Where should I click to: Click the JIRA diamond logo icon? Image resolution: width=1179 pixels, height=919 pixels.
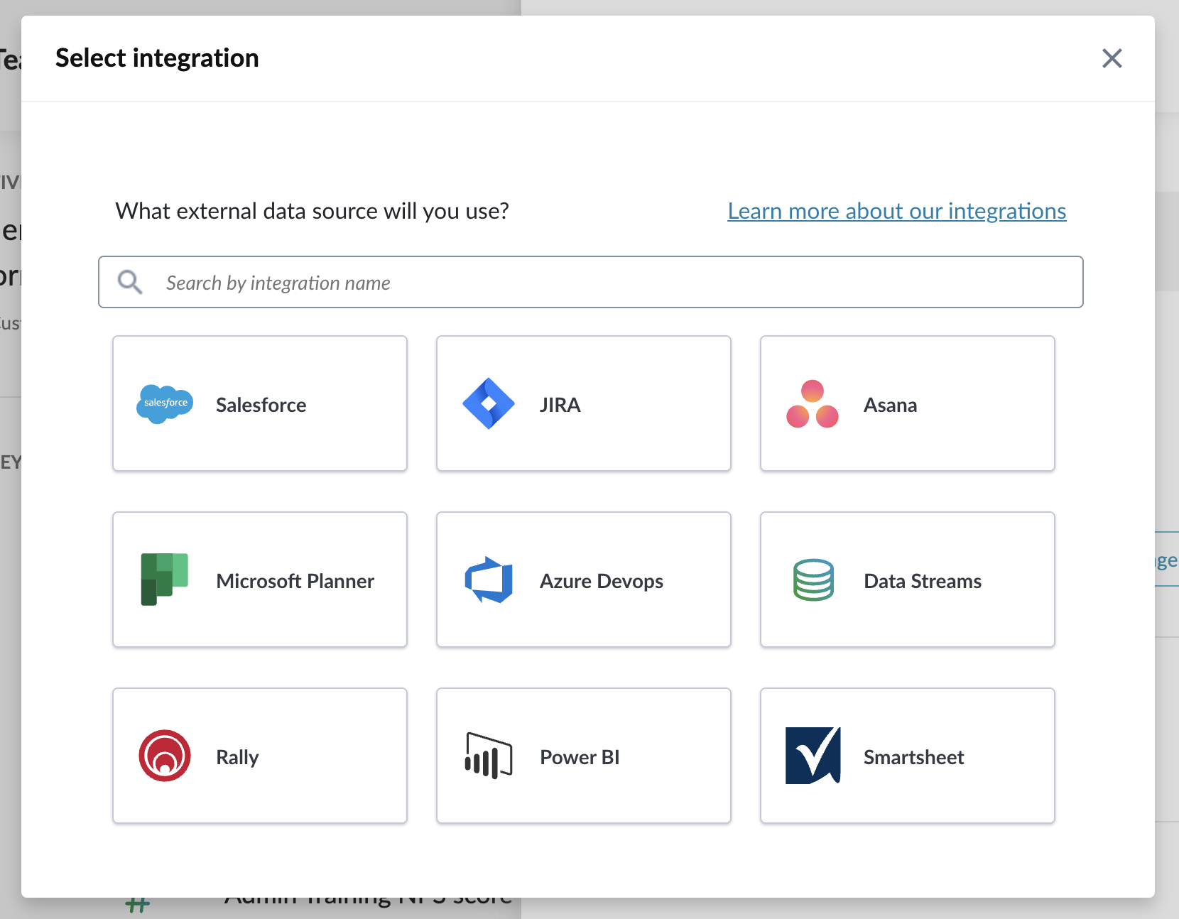click(489, 403)
